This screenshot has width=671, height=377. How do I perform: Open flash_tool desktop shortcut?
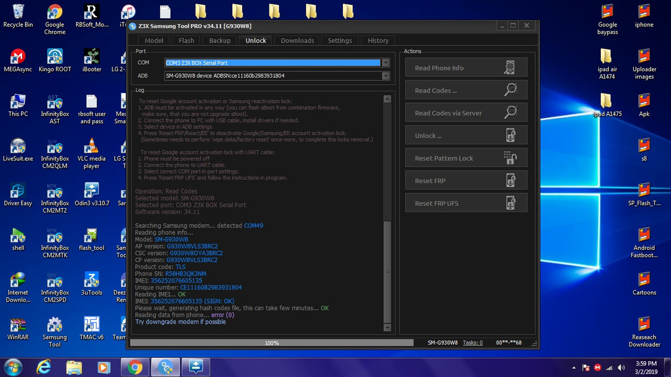point(91,239)
